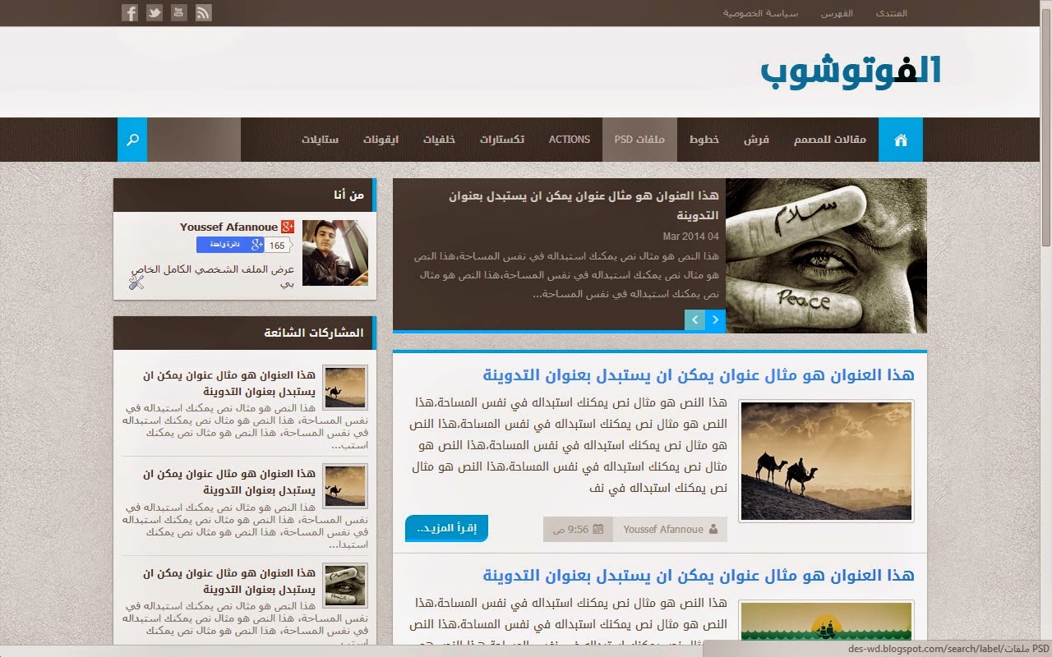Viewport: 1052px width, 657px height.
Task: Select تكستارات menu item
Action: [502, 140]
